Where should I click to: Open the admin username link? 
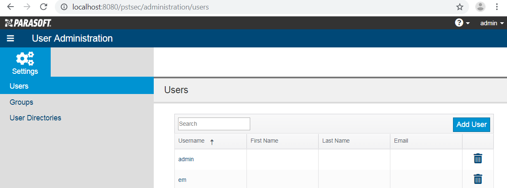(186, 159)
